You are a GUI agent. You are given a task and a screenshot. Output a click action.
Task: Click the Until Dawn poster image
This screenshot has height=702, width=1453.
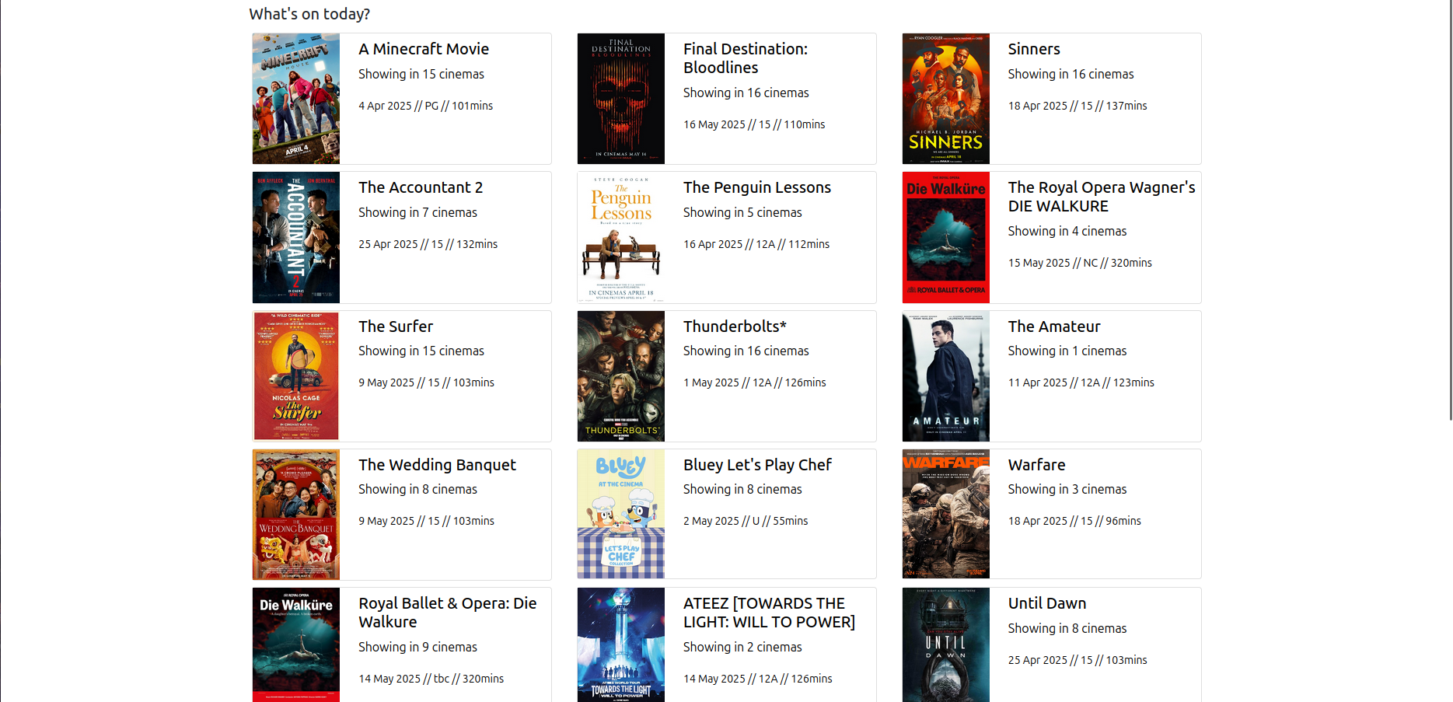(945, 645)
